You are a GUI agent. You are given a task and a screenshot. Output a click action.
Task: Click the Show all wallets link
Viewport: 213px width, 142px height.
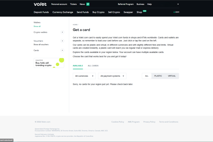(x=37, y=26)
